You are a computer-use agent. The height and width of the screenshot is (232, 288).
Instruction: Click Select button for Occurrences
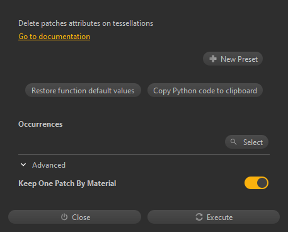click(246, 142)
